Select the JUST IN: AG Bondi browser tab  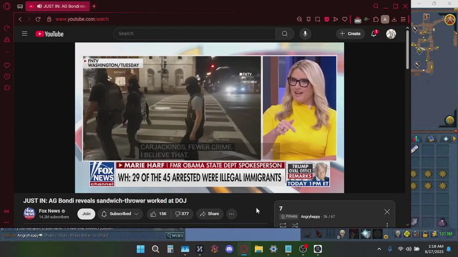pos(58,6)
